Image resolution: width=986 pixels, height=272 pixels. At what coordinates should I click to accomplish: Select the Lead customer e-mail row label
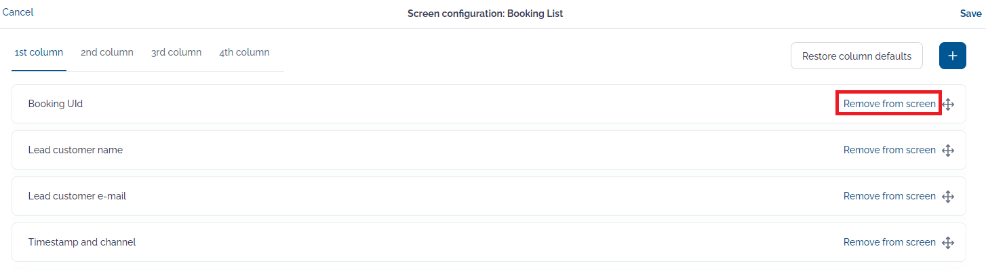[77, 196]
